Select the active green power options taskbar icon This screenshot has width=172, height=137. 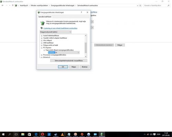(x=102, y=134)
